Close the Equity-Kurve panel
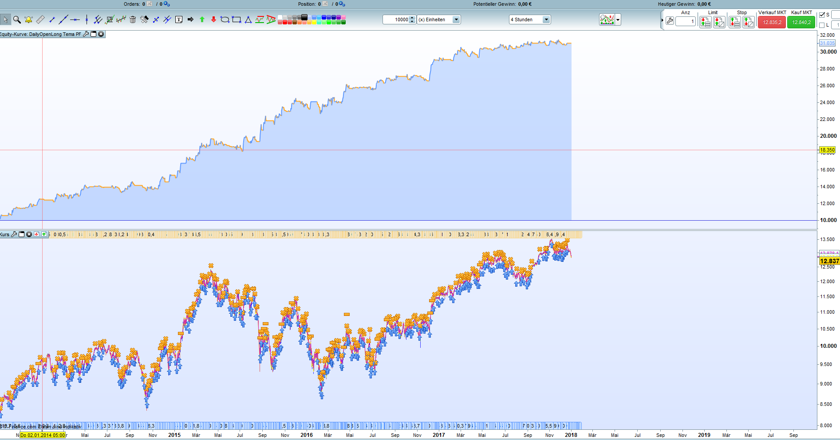The width and height of the screenshot is (840, 440). tap(101, 34)
